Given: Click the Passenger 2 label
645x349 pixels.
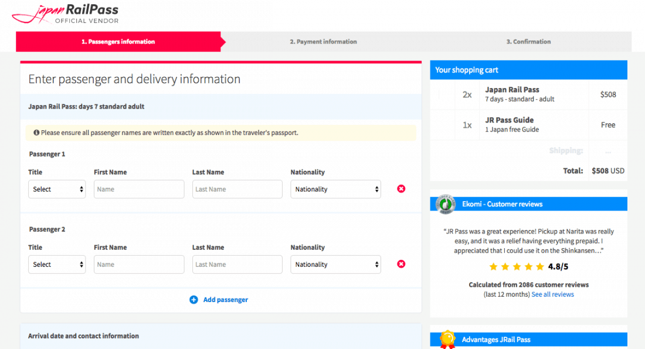Looking at the screenshot, I should [x=47, y=229].
